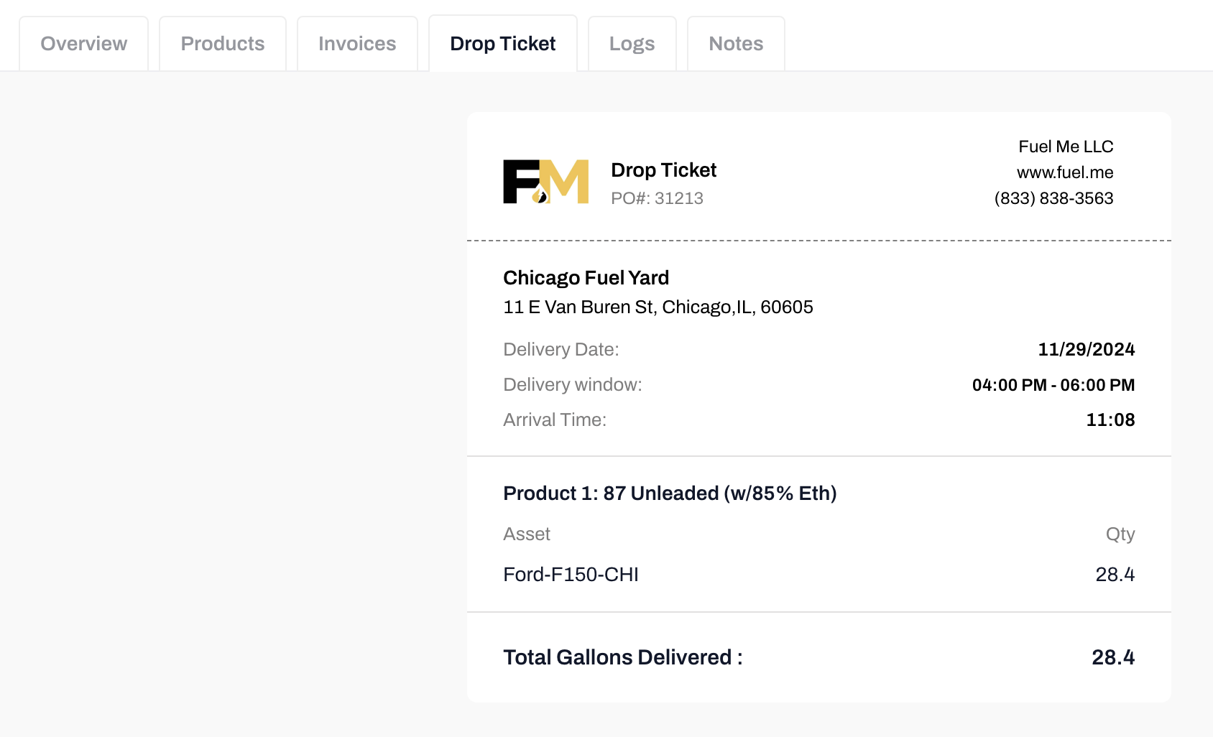
Task: Open the Logs tab
Action: [632, 44]
